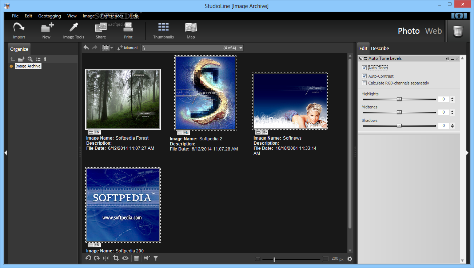Screen dimensions: 474x268
Task: Increase Highlights value stepper
Action: click(x=452, y=98)
